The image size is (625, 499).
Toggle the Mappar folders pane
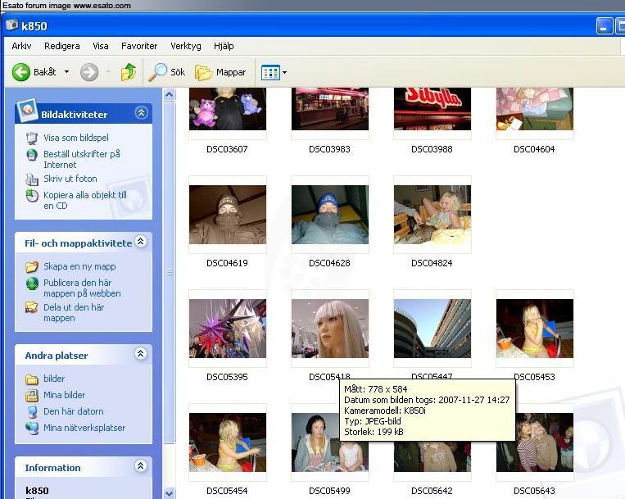click(x=220, y=73)
